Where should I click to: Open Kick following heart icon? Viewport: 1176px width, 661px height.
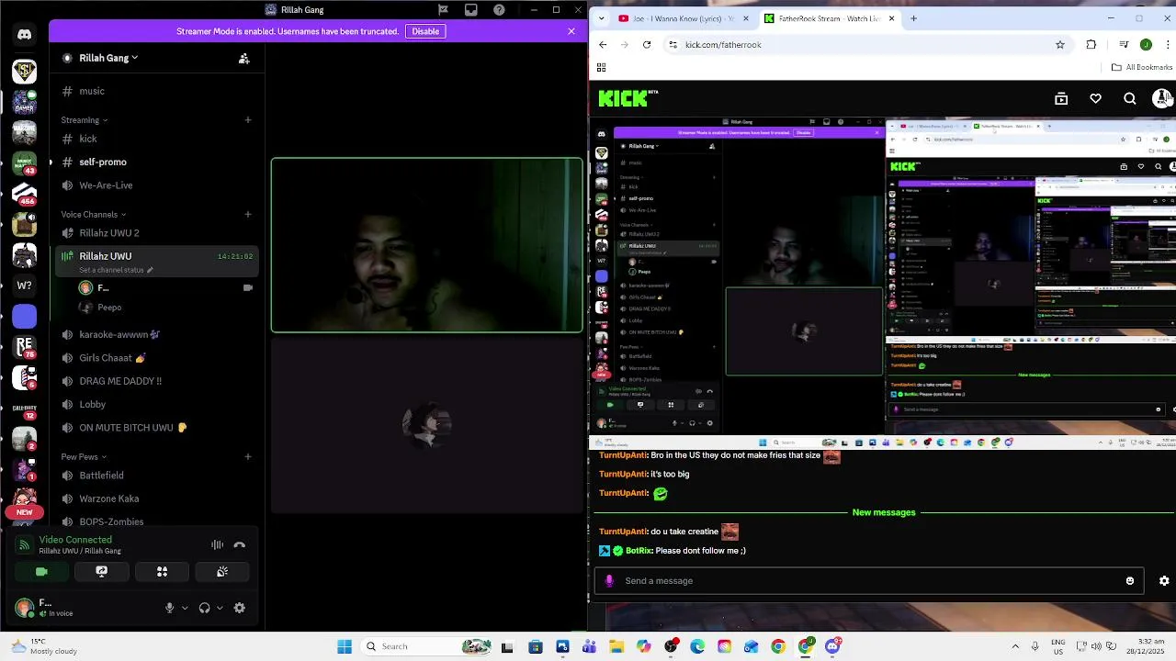pyautogui.click(x=1095, y=98)
